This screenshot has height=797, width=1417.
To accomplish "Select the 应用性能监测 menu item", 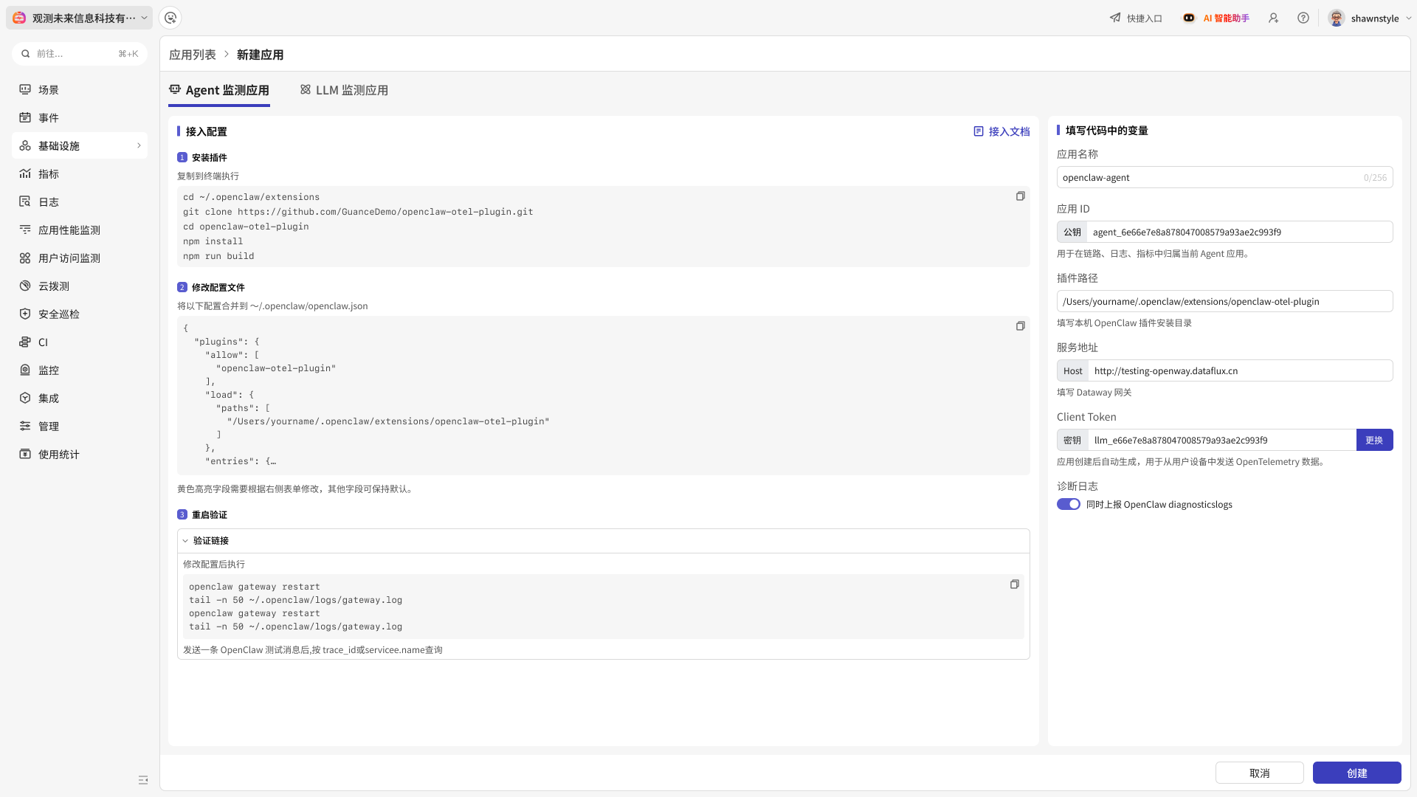I will coord(80,230).
